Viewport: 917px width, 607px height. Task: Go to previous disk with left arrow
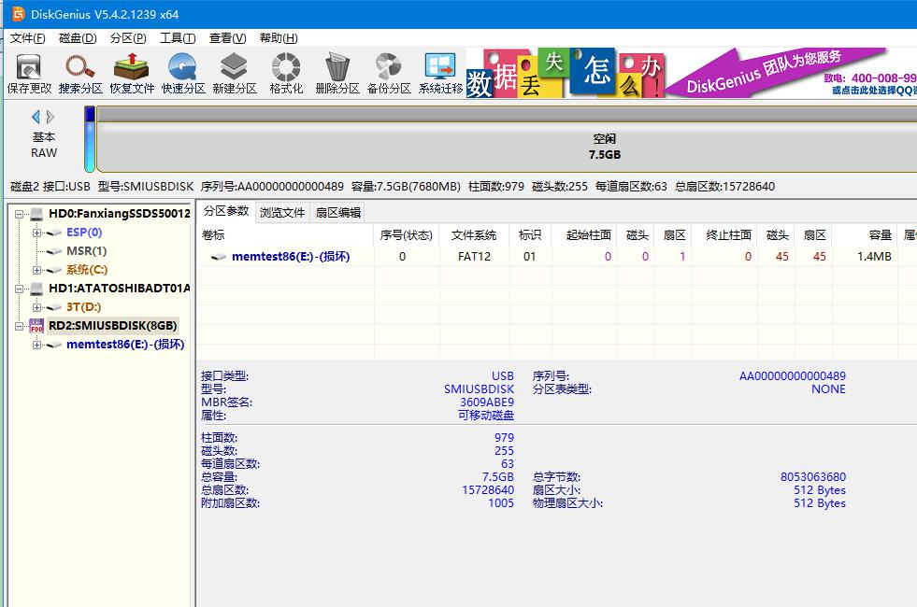(x=36, y=117)
